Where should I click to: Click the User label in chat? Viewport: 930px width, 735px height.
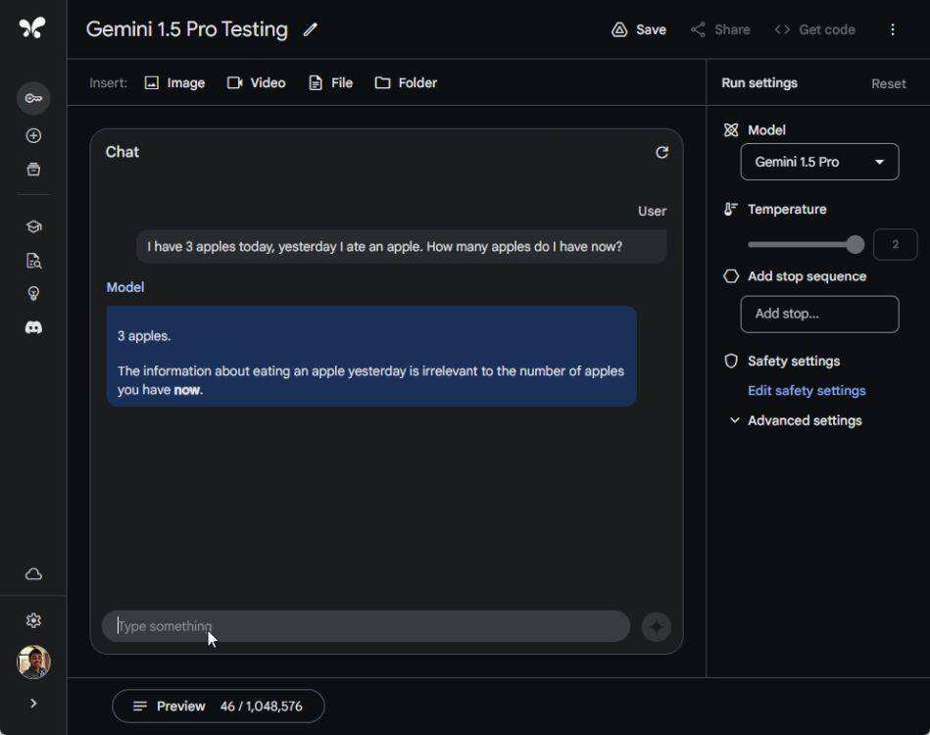[x=653, y=211]
